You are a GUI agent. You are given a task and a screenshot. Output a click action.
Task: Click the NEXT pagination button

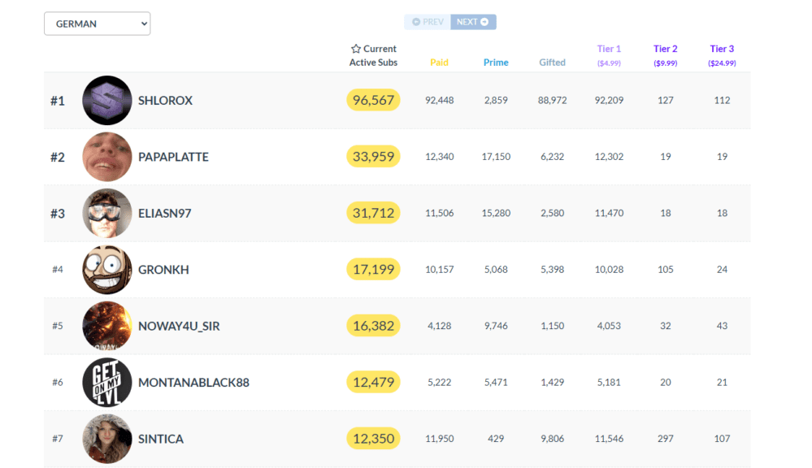[x=473, y=22]
